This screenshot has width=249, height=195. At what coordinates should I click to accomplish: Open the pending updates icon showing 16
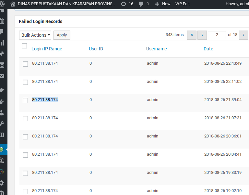[127, 4]
